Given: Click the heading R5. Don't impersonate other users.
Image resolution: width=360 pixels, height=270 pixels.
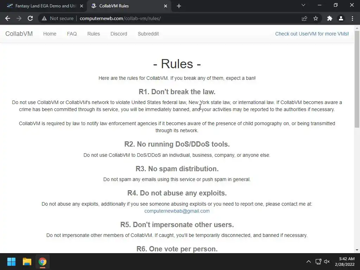Looking at the screenshot, I should 177,225.
